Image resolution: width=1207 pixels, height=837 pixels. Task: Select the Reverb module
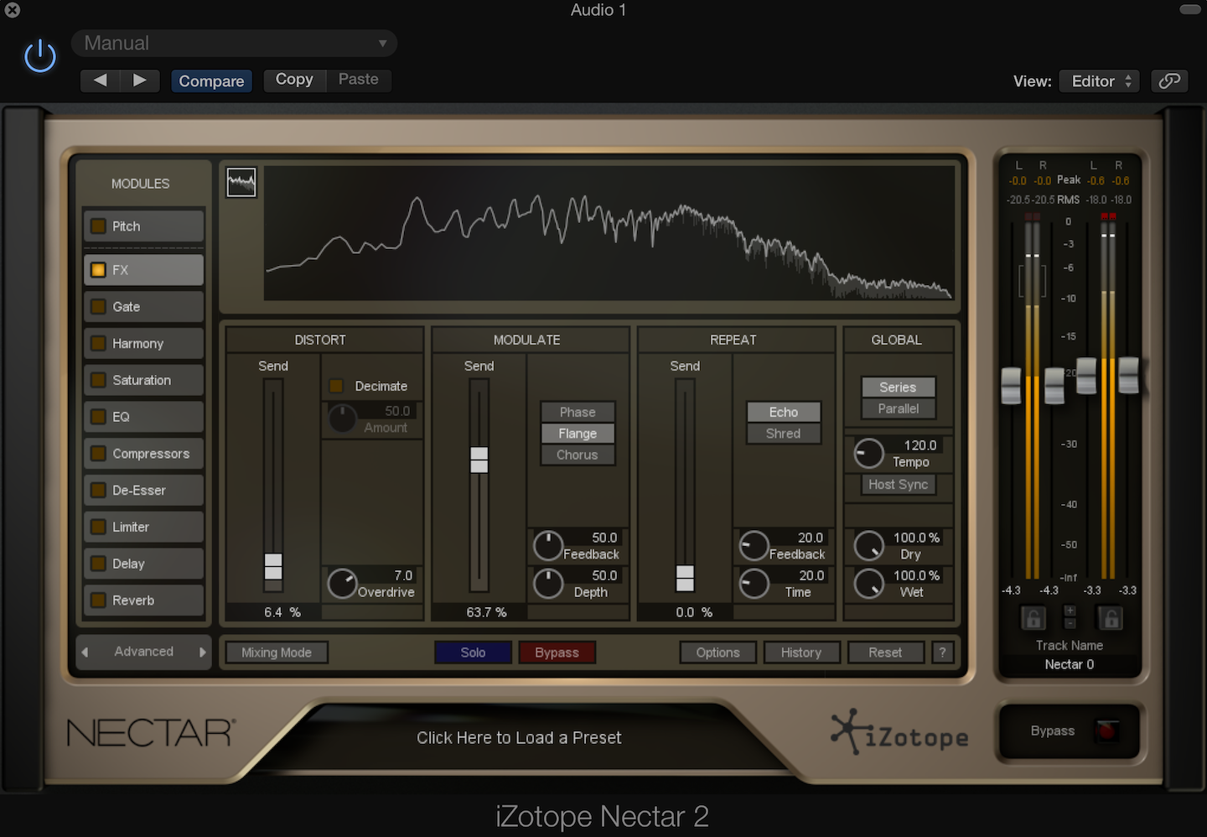pos(144,600)
